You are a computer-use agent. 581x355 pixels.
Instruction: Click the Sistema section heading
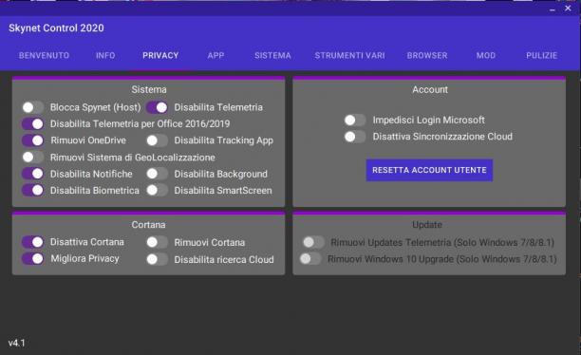click(149, 89)
